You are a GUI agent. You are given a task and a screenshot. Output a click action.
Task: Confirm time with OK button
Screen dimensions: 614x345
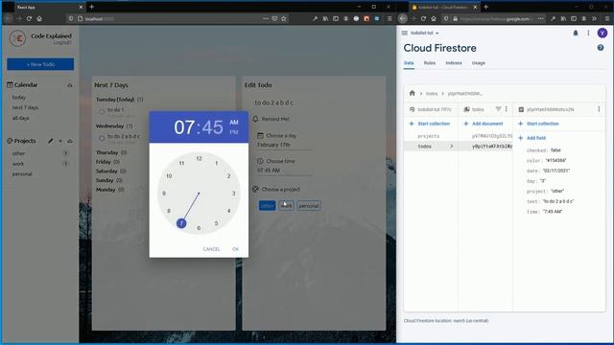pyautogui.click(x=235, y=249)
